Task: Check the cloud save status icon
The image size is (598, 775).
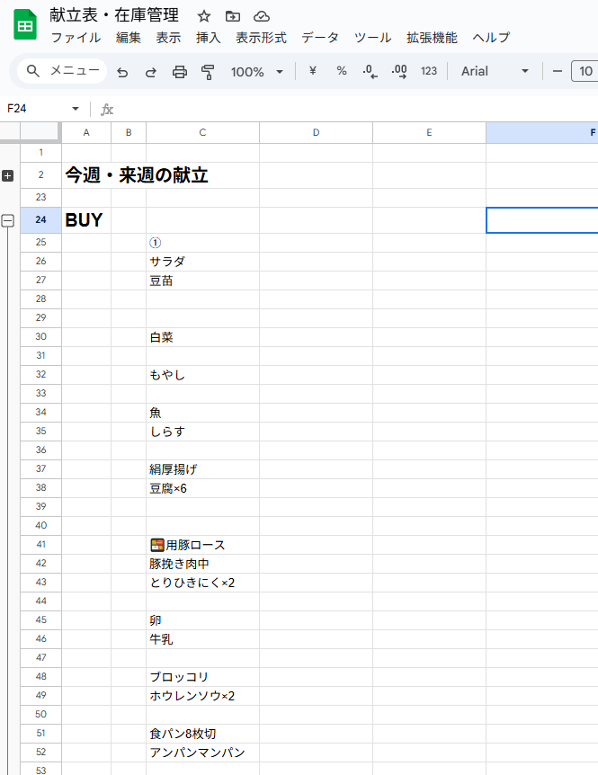Action: [x=262, y=16]
